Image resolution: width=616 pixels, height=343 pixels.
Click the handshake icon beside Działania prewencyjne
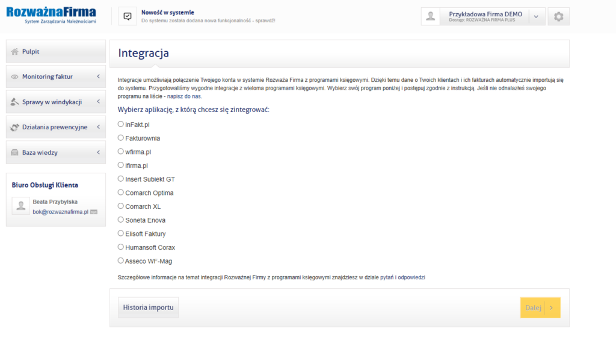pos(14,128)
